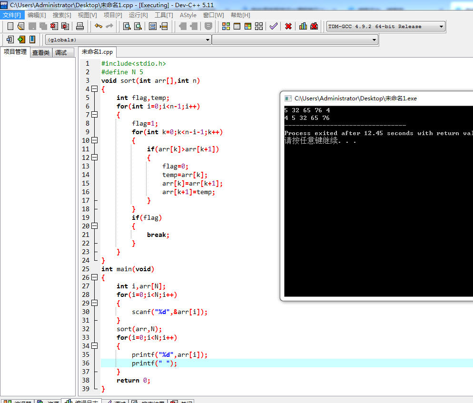473x403 pixels.
Task: Collapse the main function body at line 26
Action: 94,277
